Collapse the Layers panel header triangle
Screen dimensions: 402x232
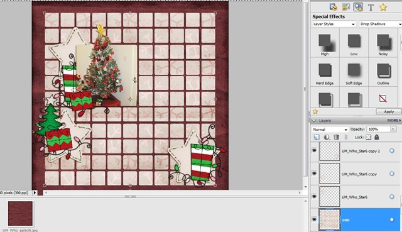coord(314,120)
